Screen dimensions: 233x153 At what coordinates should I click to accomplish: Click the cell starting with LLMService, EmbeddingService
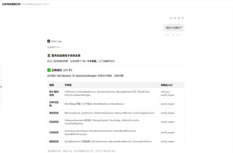[x=110, y=93]
